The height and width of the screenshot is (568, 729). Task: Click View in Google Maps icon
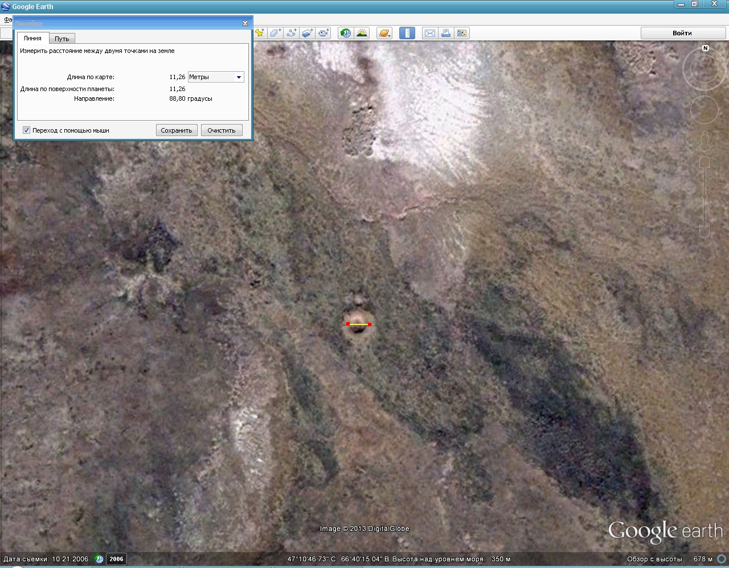click(x=462, y=33)
